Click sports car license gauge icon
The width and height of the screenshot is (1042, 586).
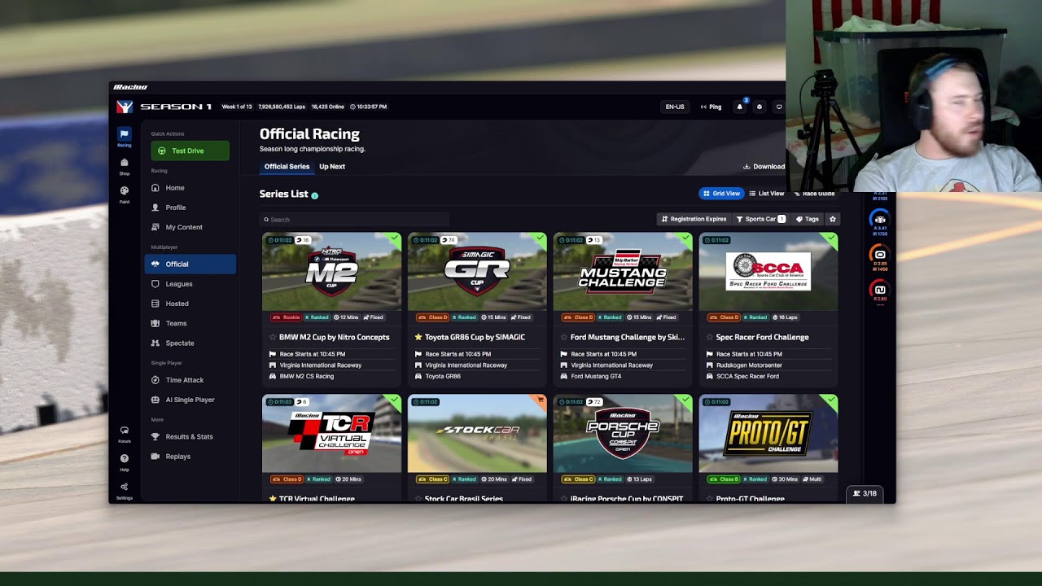click(879, 218)
